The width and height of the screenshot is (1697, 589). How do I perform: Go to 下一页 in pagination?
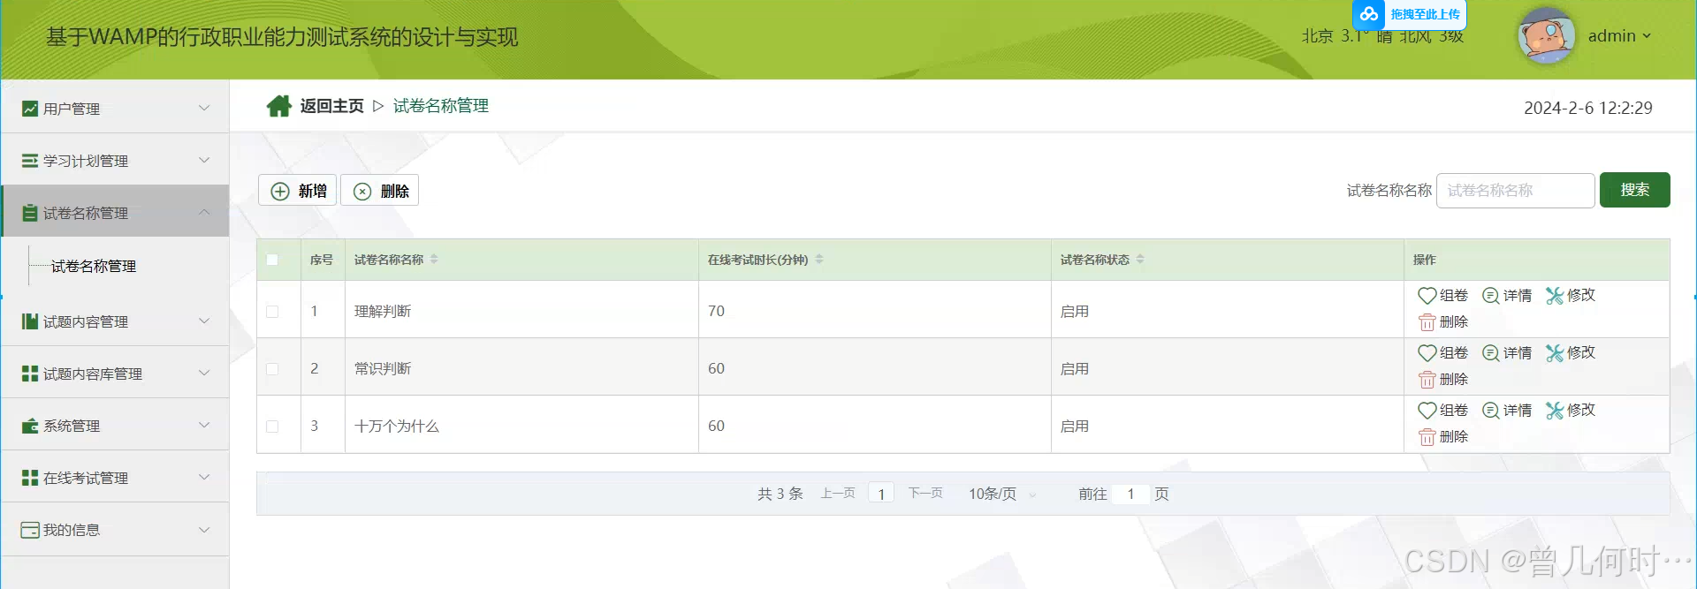point(925,494)
